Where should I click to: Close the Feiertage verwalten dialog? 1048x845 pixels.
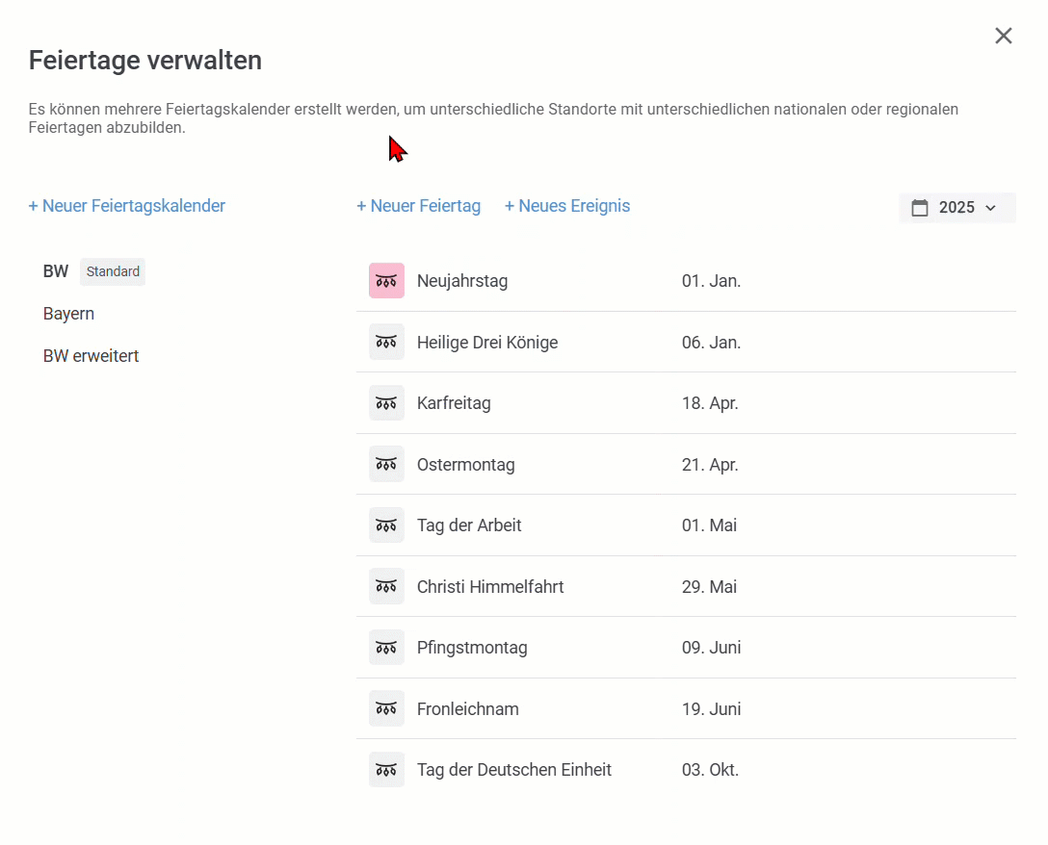(1003, 36)
